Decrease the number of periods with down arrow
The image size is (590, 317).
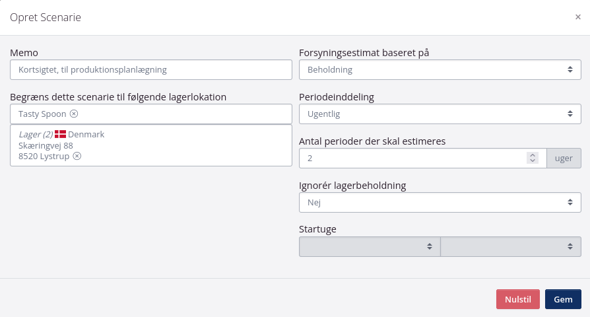pyautogui.click(x=533, y=161)
